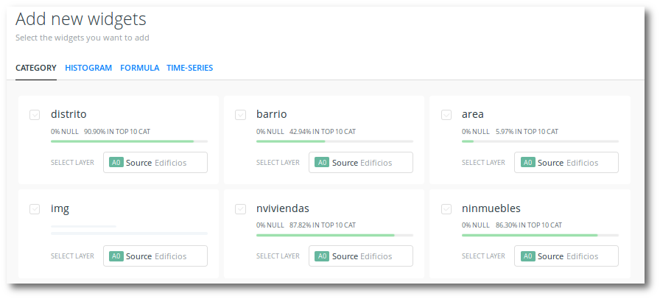The image size is (660, 299).
Task: Toggle the ninmuebles widget checkbox
Action: 446,209
